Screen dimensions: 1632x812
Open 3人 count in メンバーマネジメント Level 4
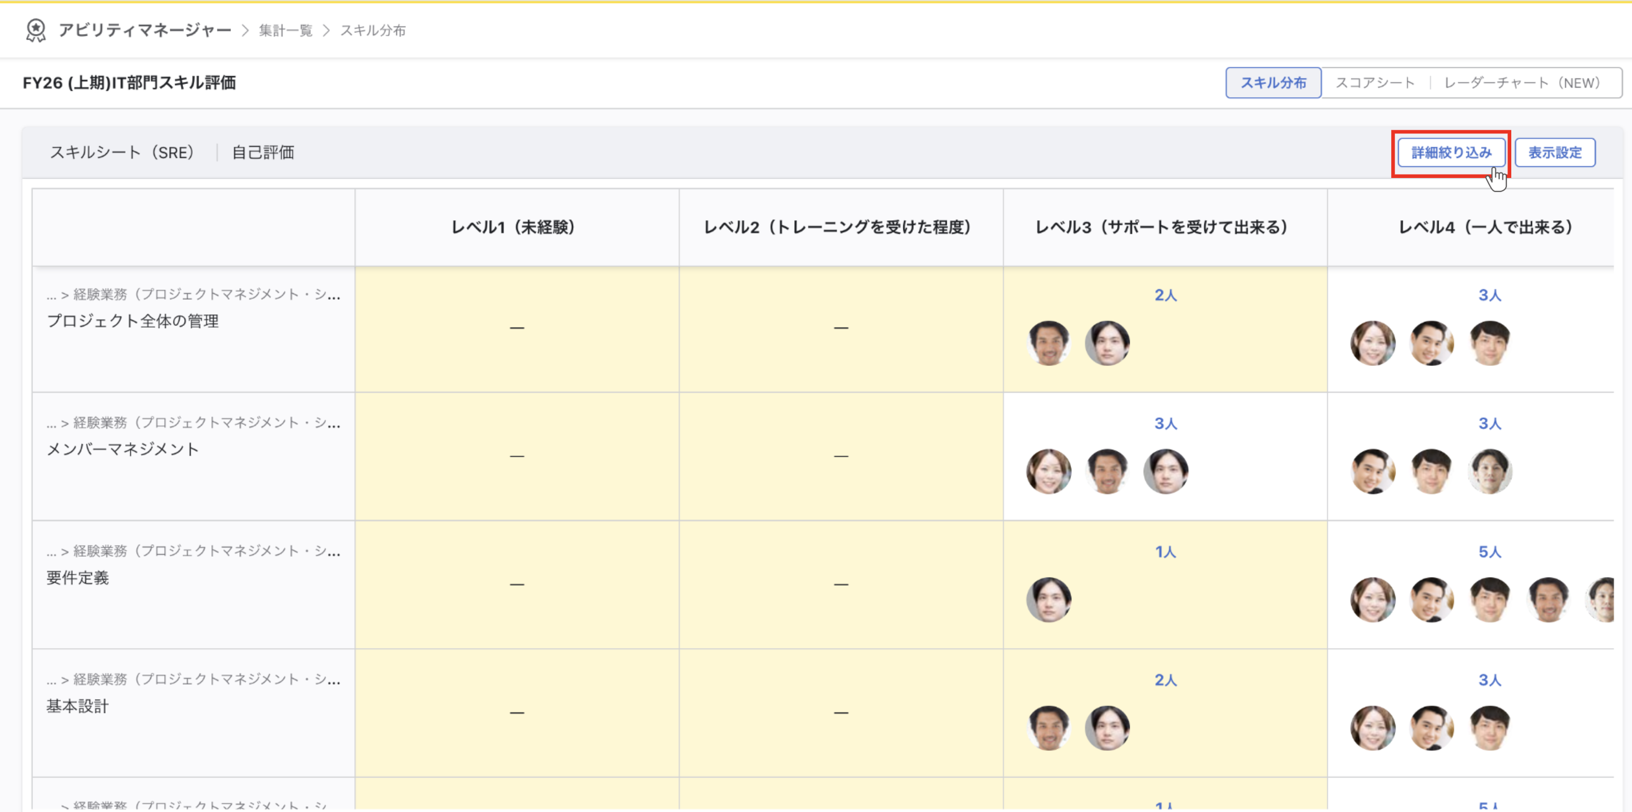pos(1490,424)
